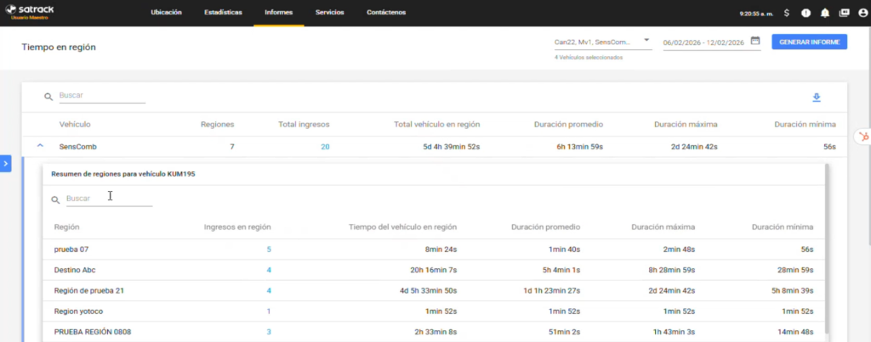Click ingresos value 1 for Region yotoco
The height and width of the screenshot is (342, 871).
point(269,311)
